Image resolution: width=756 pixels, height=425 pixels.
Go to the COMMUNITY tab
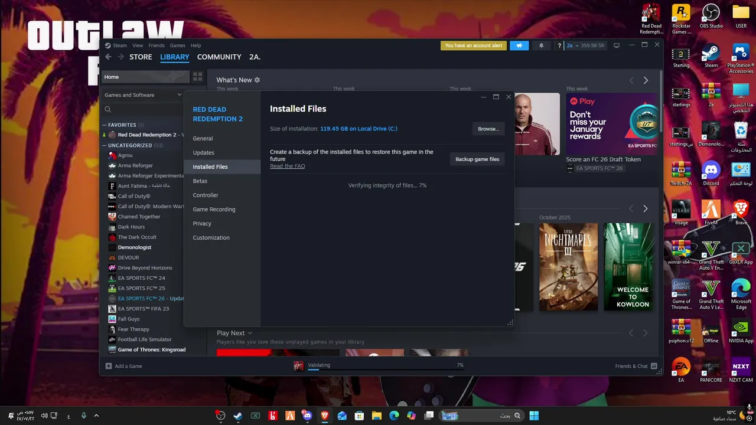pyautogui.click(x=219, y=57)
